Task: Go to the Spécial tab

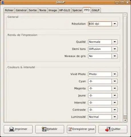Action: click(x=77, y=10)
